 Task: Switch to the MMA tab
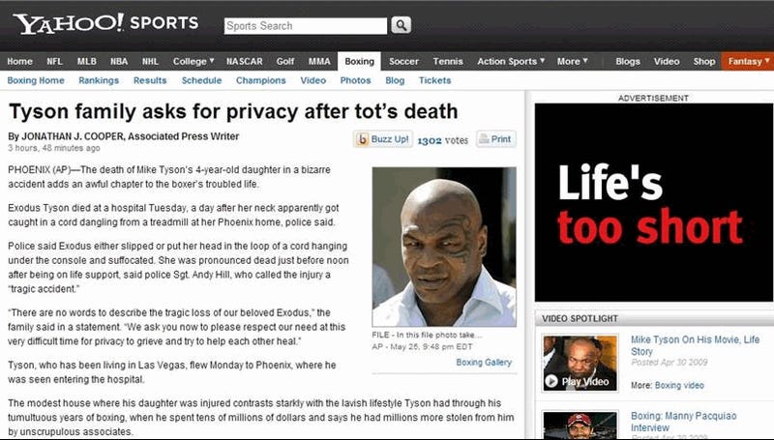(319, 61)
